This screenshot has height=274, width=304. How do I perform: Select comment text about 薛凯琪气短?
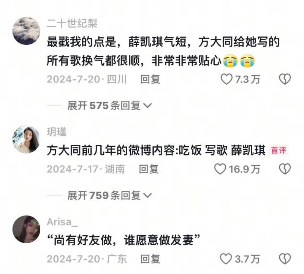coord(163,51)
